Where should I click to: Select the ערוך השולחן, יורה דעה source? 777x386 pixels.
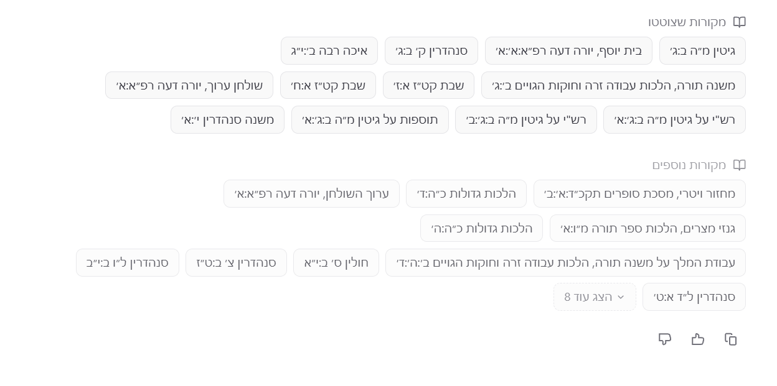coord(311,194)
